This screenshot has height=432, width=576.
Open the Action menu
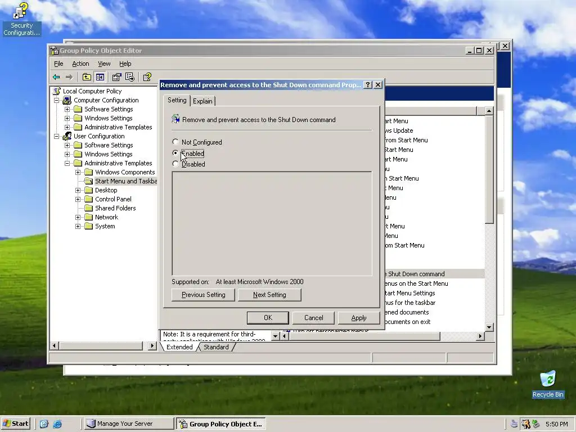coord(80,64)
